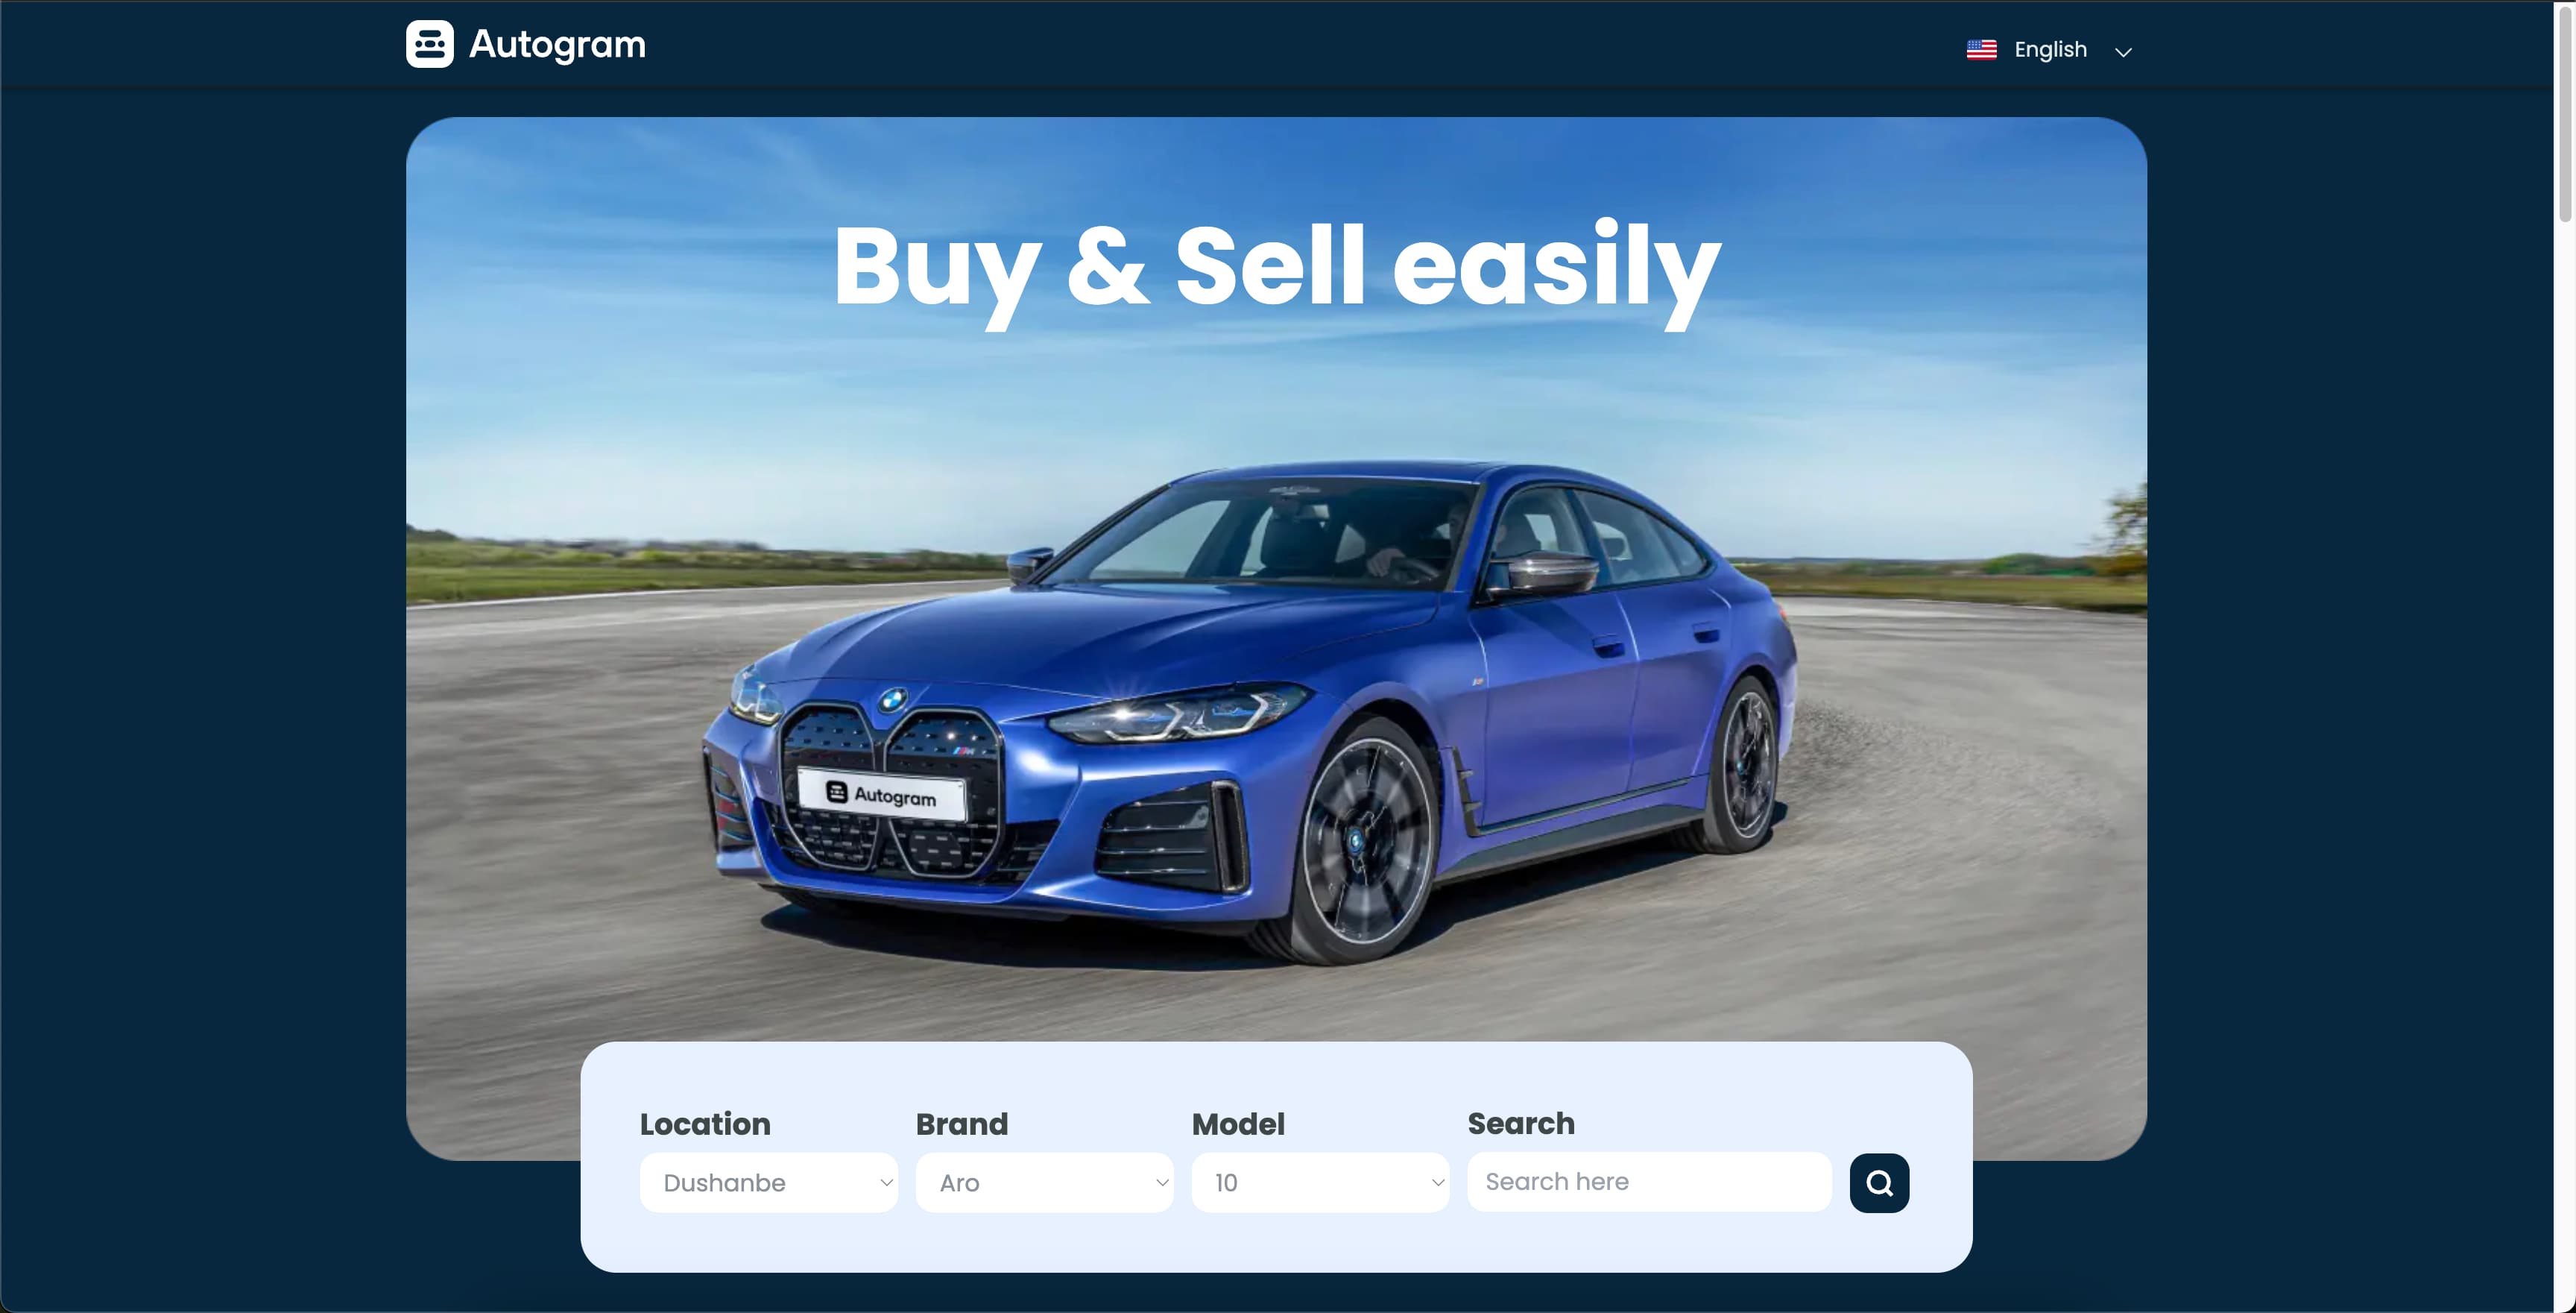Click the page vertical scrollbar thumb

[2565, 112]
